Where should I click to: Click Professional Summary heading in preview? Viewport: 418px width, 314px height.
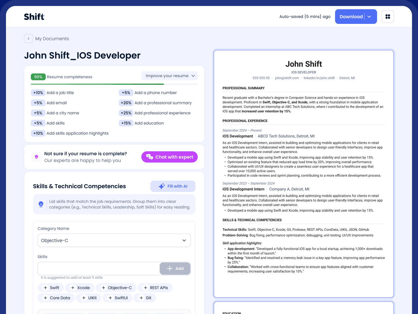point(244,88)
